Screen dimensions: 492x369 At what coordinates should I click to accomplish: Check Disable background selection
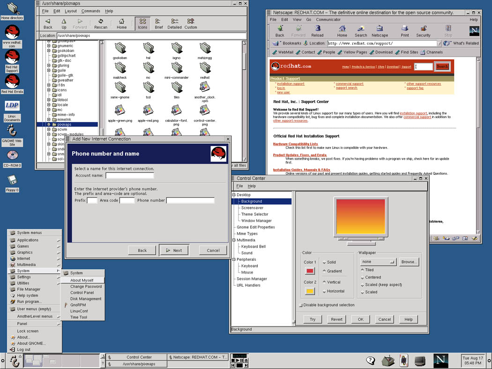point(327,305)
